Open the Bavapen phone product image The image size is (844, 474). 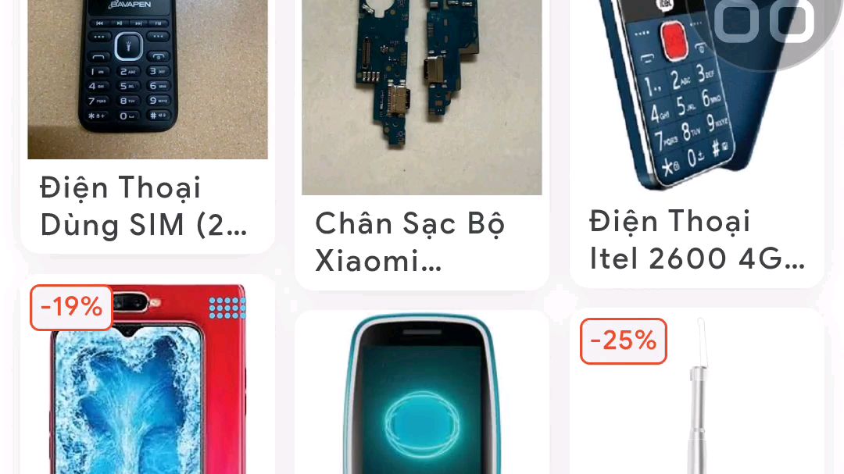(x=148, y=79)
